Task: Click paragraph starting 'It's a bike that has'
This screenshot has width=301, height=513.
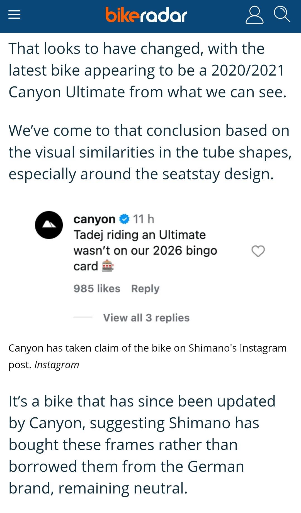Action: pos(142,444)
